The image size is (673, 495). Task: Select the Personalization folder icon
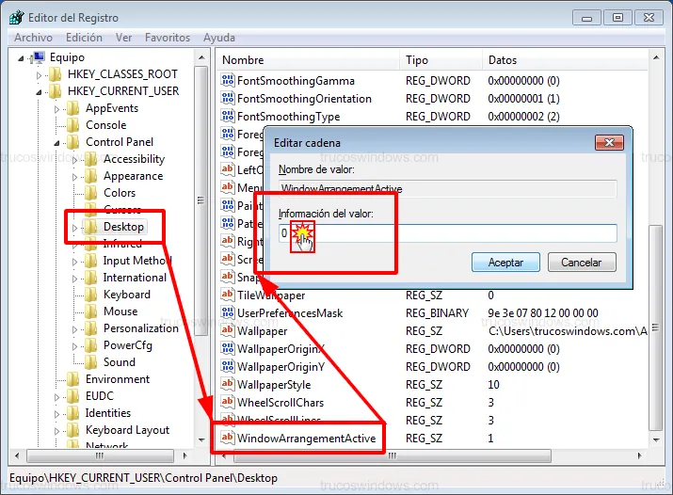[90, 328]
